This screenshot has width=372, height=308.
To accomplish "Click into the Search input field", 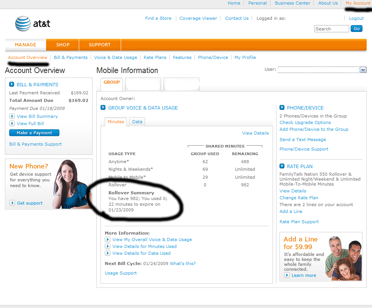I will 332,29.
